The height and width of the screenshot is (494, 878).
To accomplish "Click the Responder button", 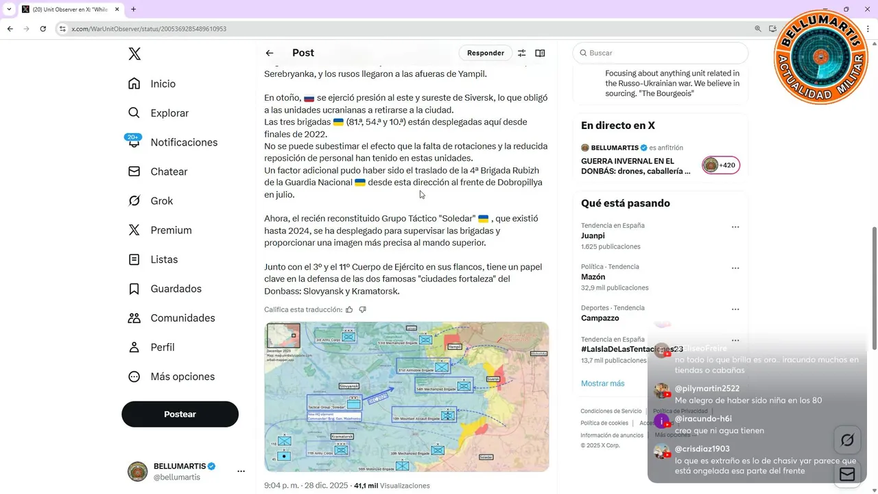I will click(486, 53).
